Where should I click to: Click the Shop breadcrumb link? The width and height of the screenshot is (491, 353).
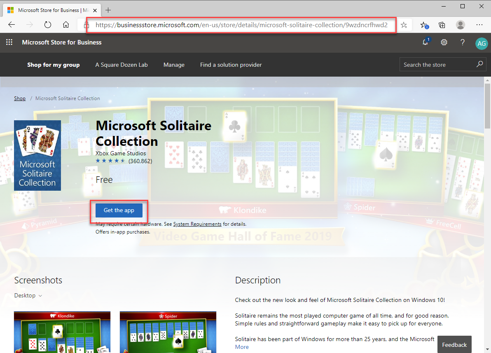tap(20, 98)
